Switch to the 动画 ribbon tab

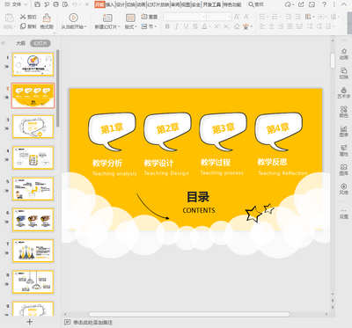[x=142, y=4]
